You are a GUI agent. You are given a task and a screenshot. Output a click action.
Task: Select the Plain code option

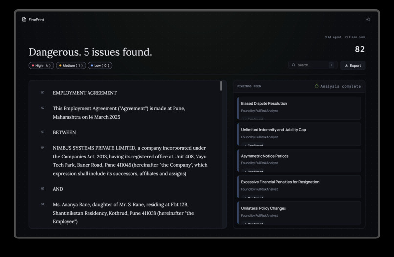click(355, 37)
